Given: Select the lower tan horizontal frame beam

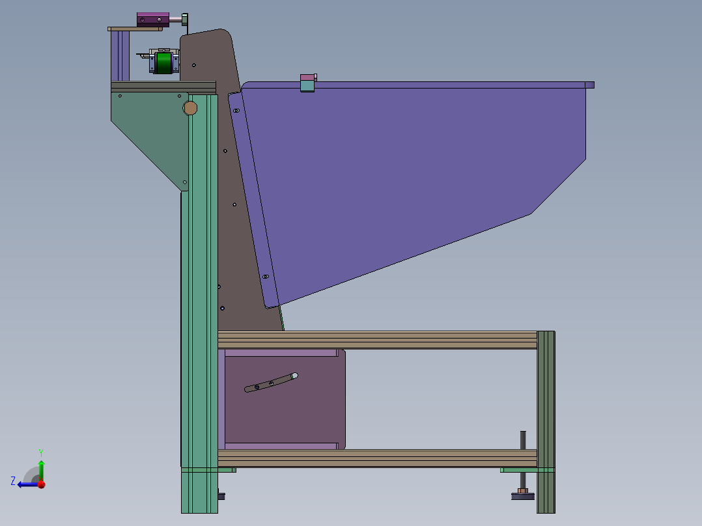Looking at the screenshot, I should click(x=378, y=458).
